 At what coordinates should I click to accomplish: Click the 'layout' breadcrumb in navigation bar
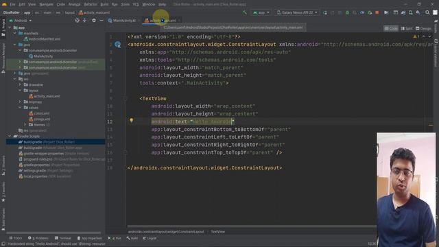click(70, 12)
